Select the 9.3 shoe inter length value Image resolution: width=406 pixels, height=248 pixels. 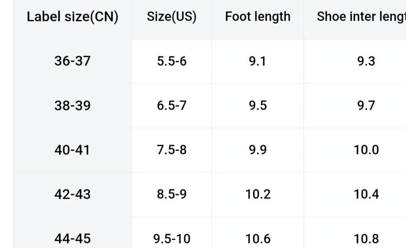pos(366,61)
